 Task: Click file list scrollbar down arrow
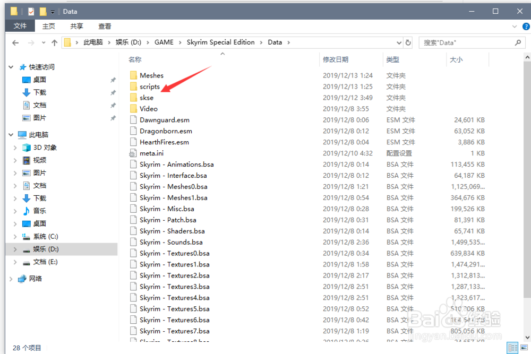point(527,338)
